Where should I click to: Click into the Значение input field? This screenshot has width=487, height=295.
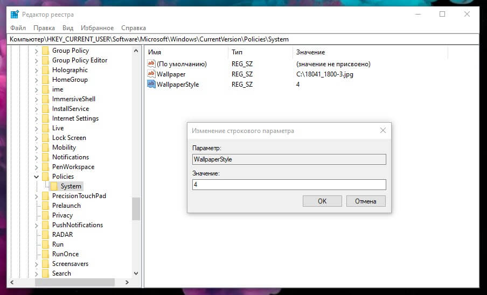click(289, 185)
